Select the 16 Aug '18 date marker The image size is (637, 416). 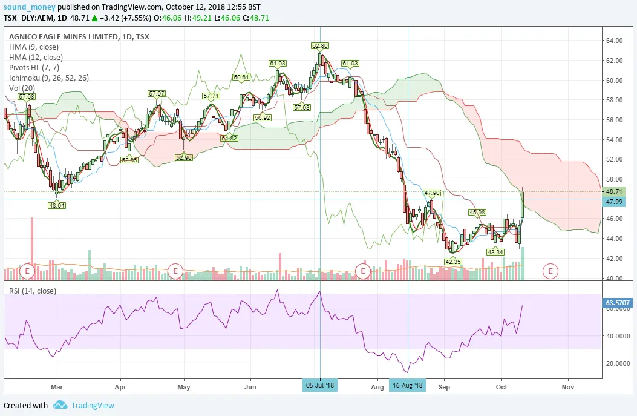tap(408, 385)
